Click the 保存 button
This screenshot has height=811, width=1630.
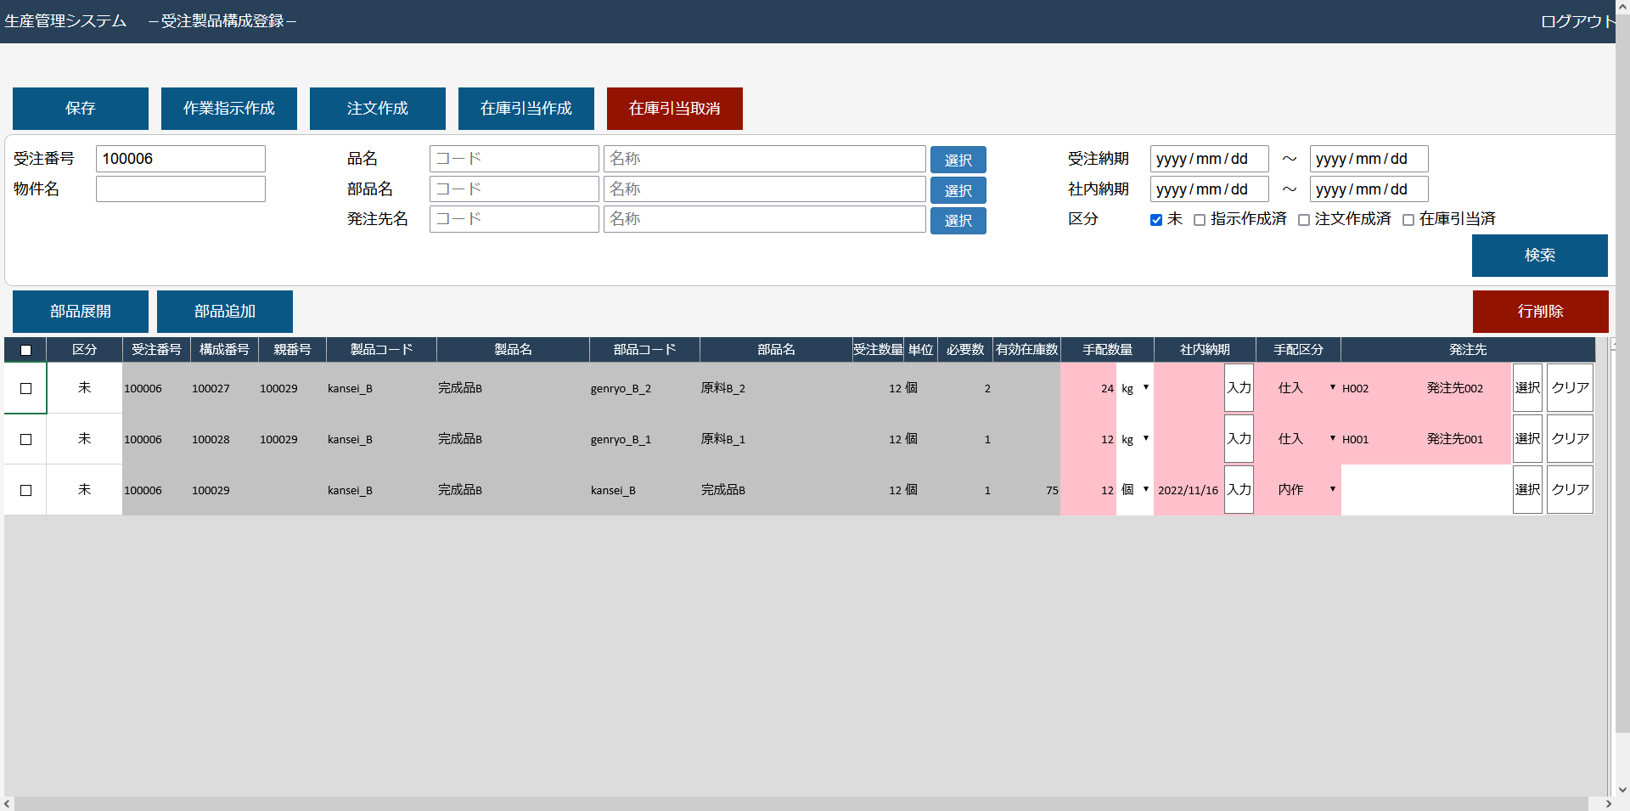(80, 109)
